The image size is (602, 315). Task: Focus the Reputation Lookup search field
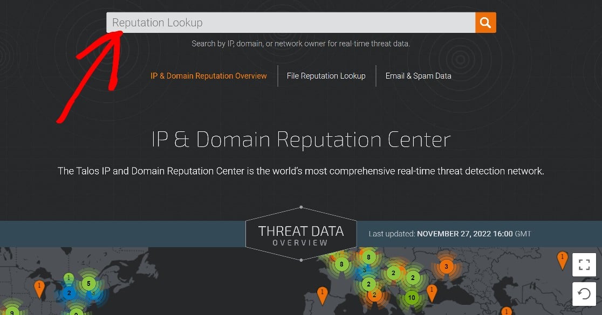[x=291, y=23]
